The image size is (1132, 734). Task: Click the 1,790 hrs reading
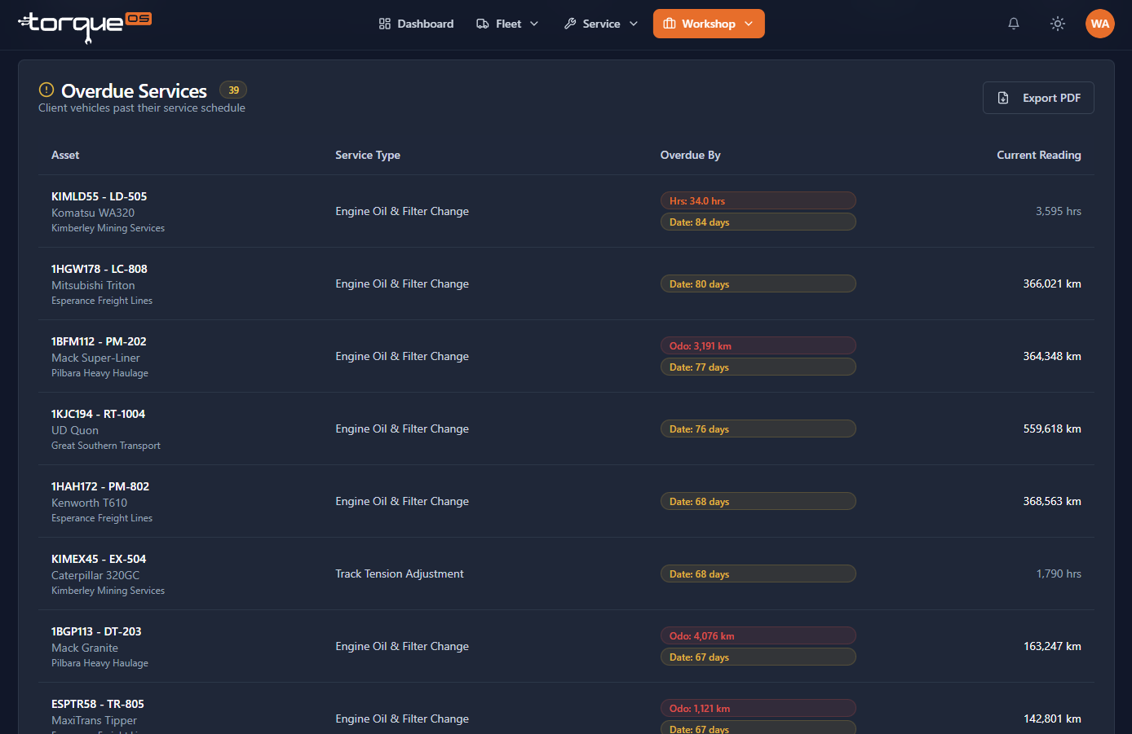pyautogui.click(x=1059, y=574)
